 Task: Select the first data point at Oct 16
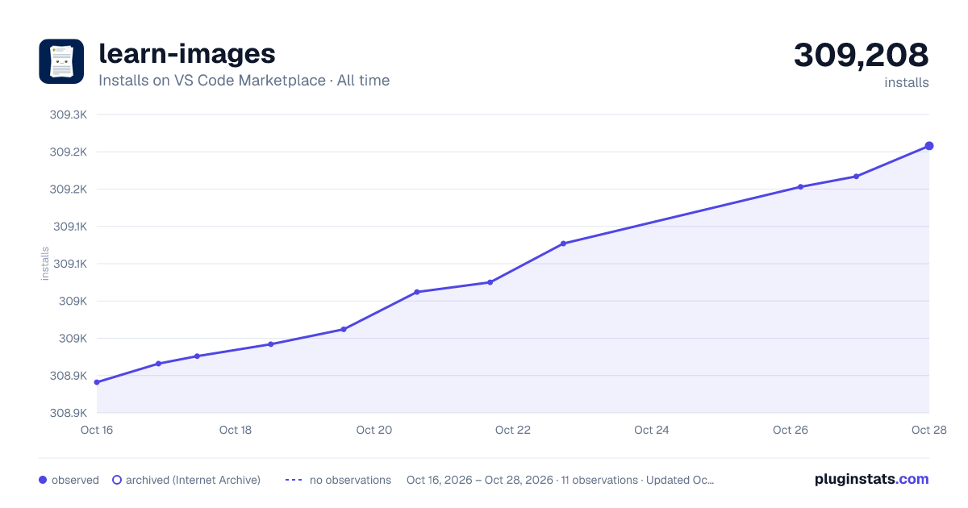(97, 382)
